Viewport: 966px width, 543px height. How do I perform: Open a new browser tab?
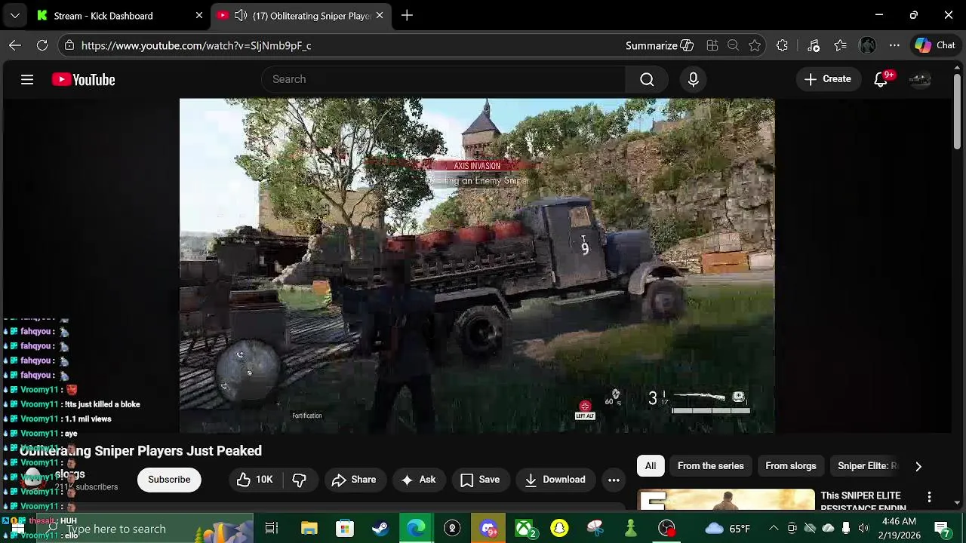[407, 15]
